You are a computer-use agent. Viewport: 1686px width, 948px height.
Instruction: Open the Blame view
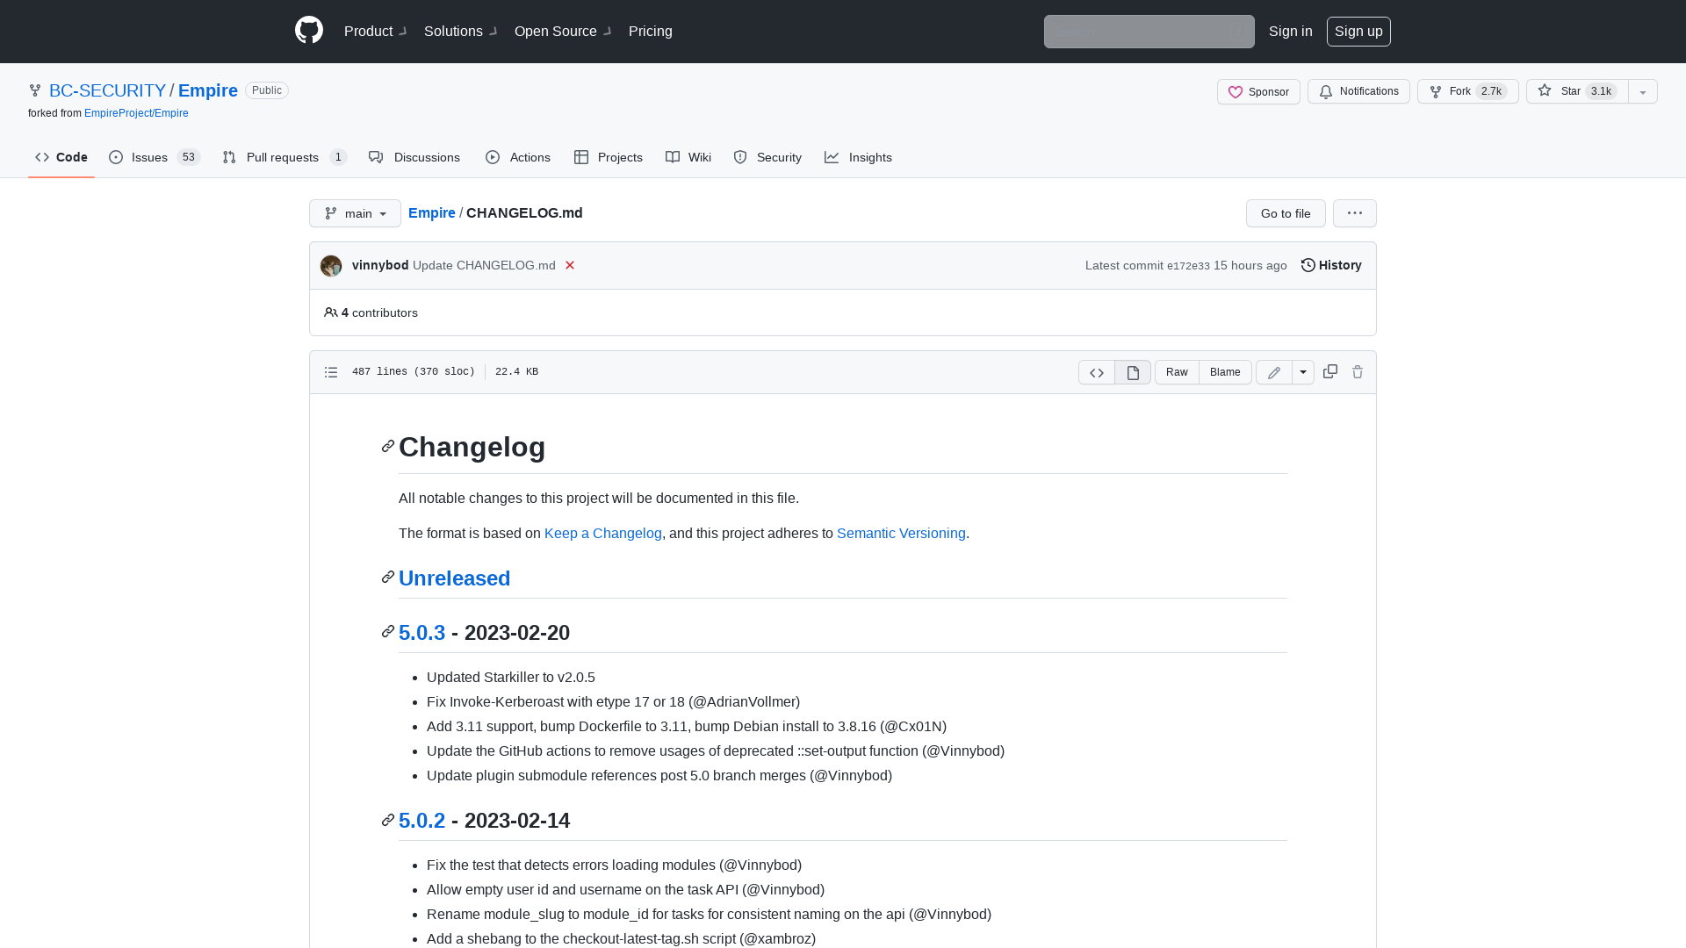click(x=1225, y=372)
